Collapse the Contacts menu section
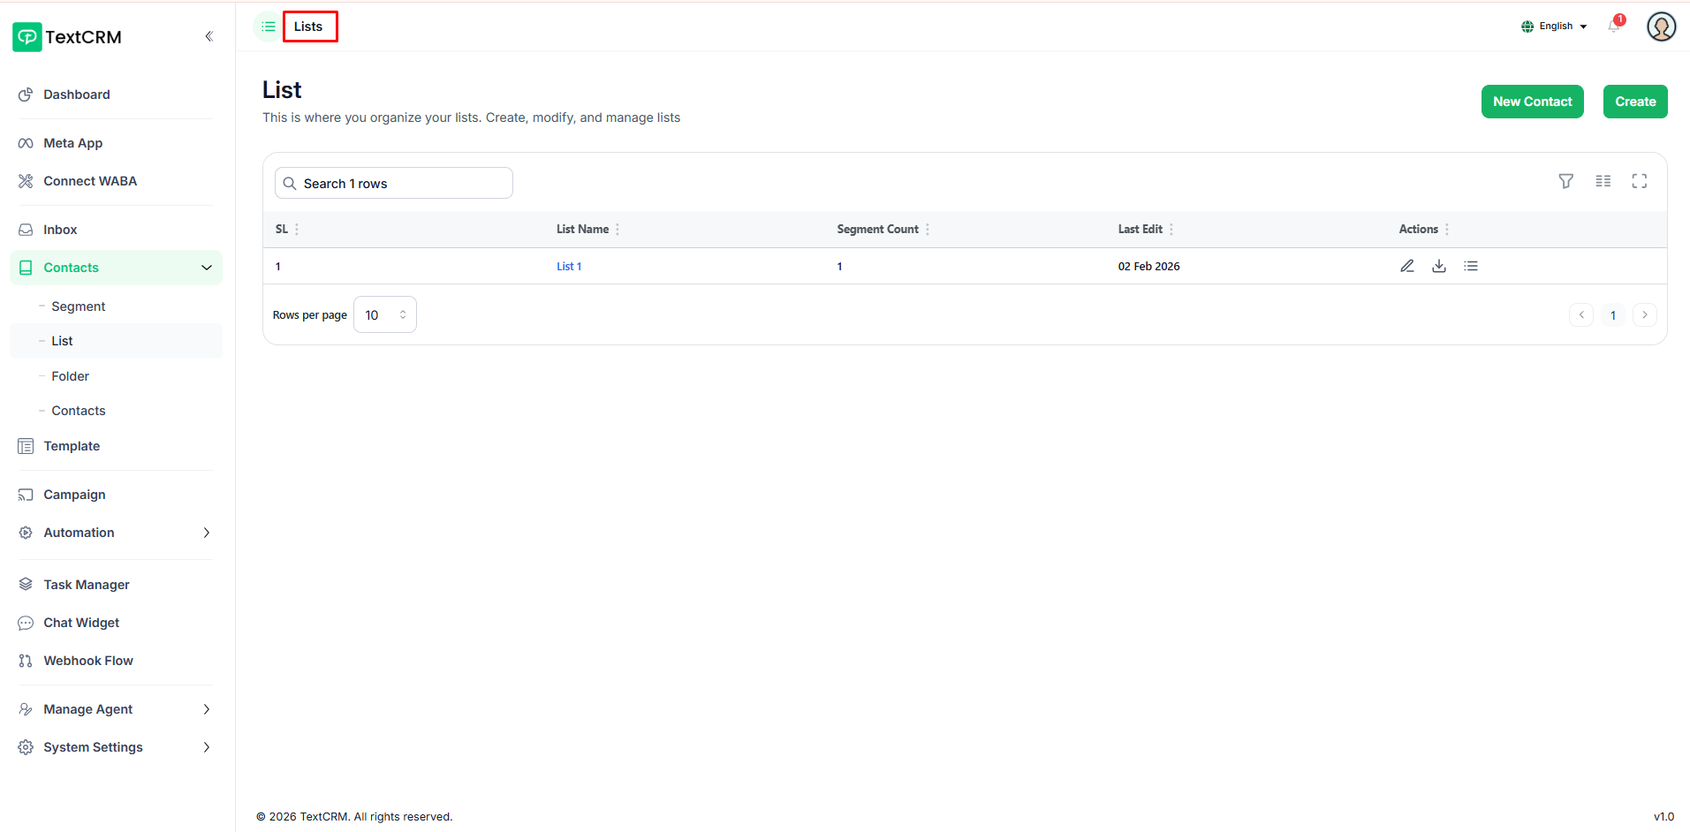This screenshot has height=832, width=1690. (206, 268)
